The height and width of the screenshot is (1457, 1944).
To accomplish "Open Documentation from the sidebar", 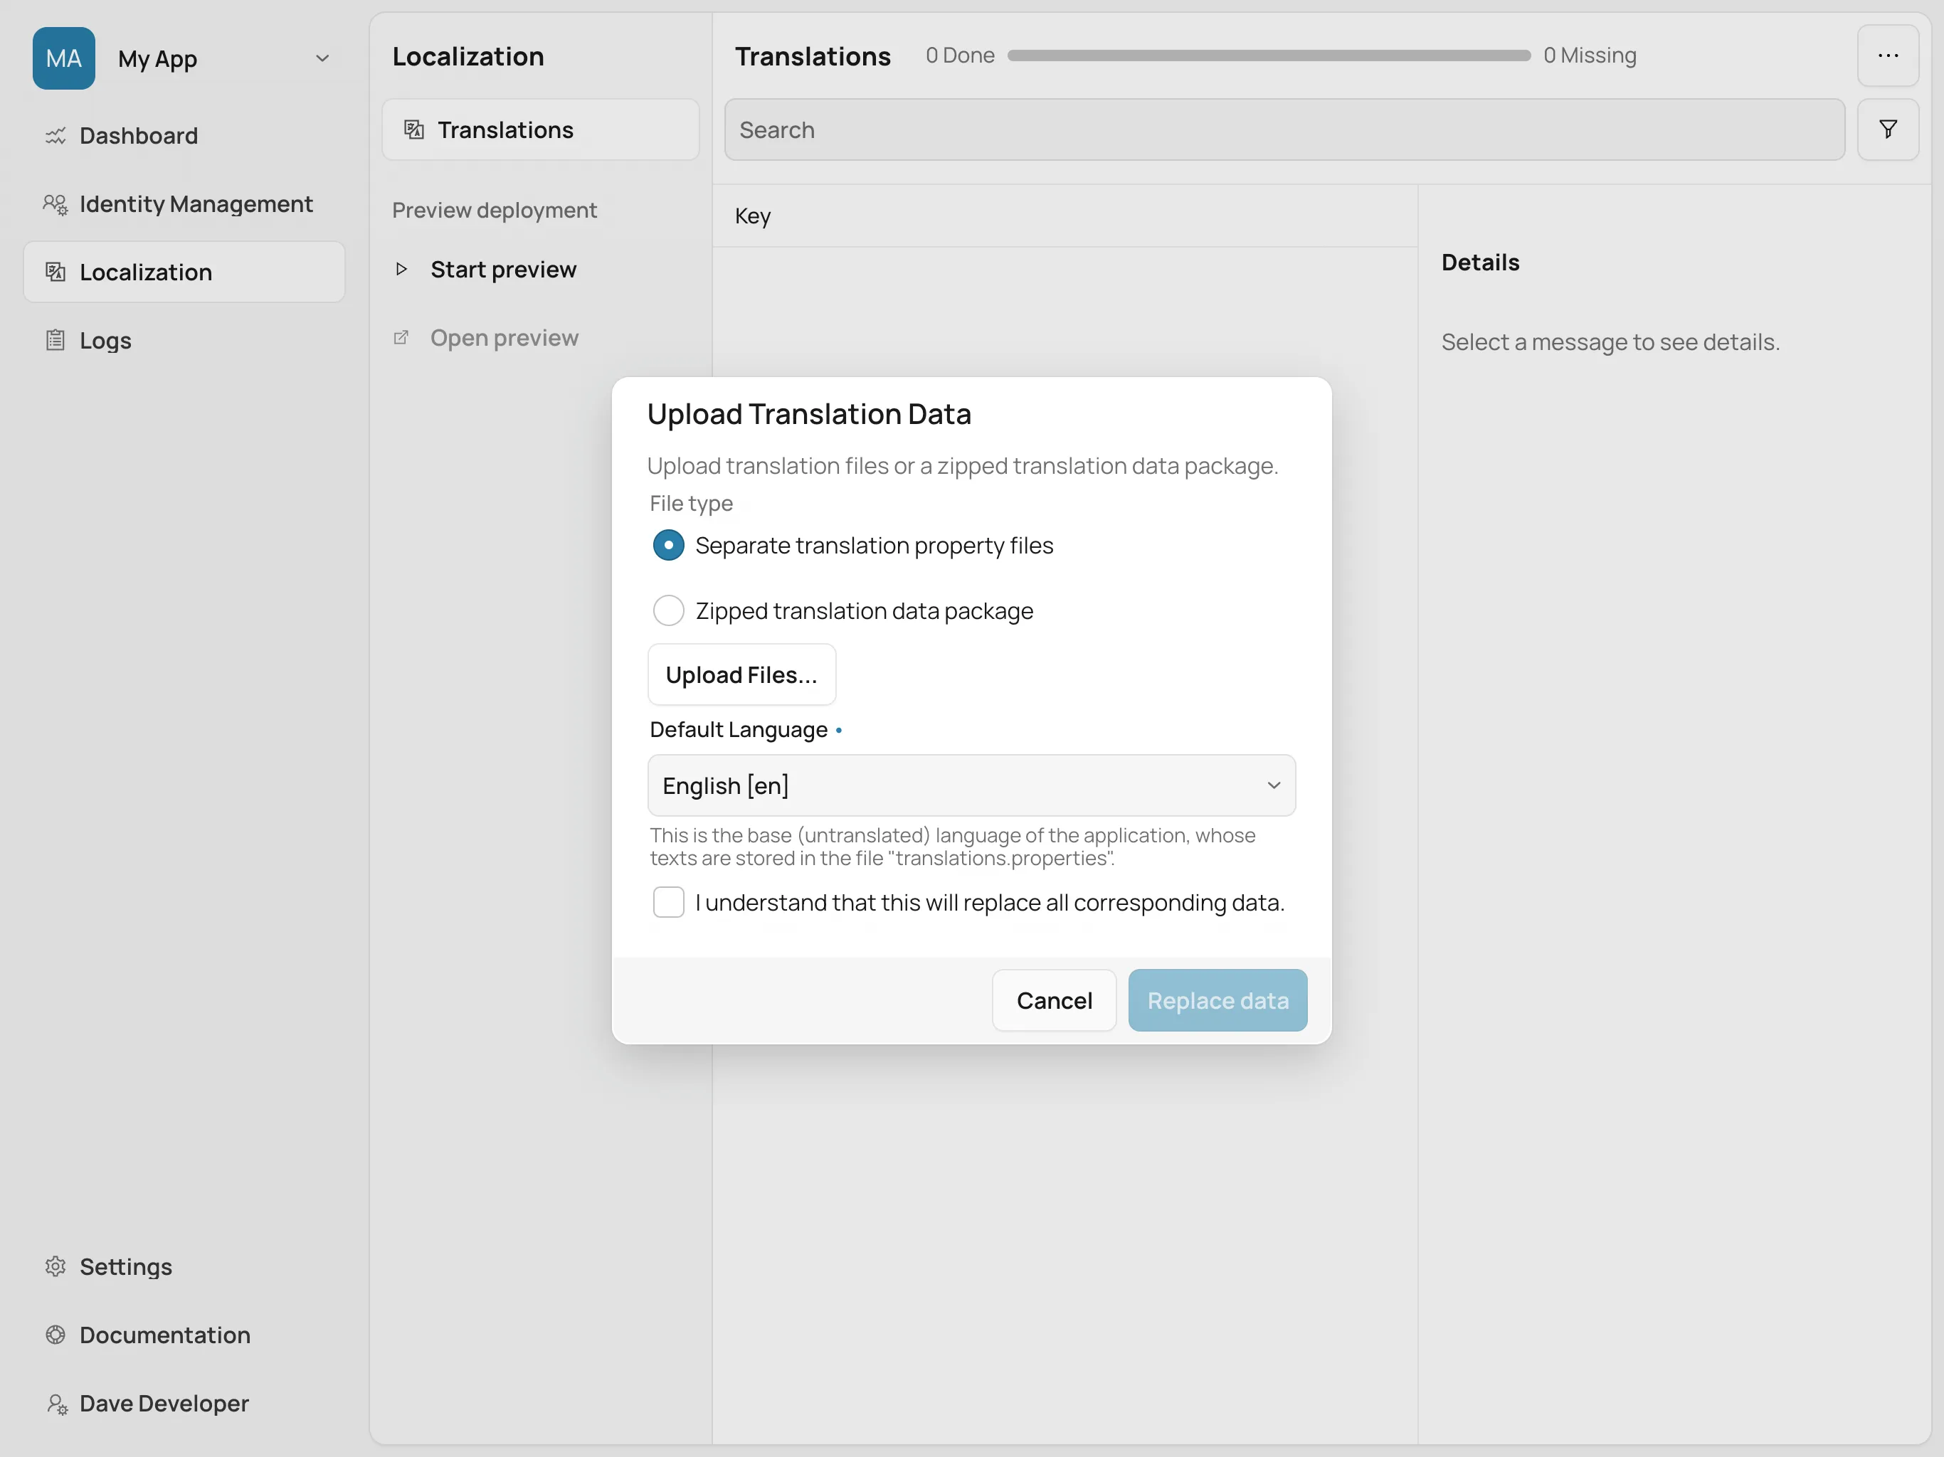I will 164,1335.
